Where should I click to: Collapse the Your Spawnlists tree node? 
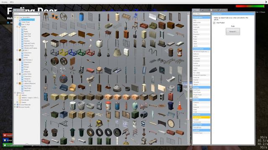point(15,17)
